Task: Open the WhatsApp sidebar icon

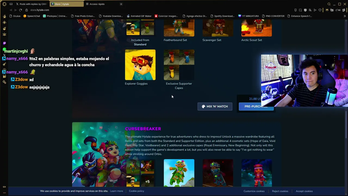Action: (x=4, y=49)
